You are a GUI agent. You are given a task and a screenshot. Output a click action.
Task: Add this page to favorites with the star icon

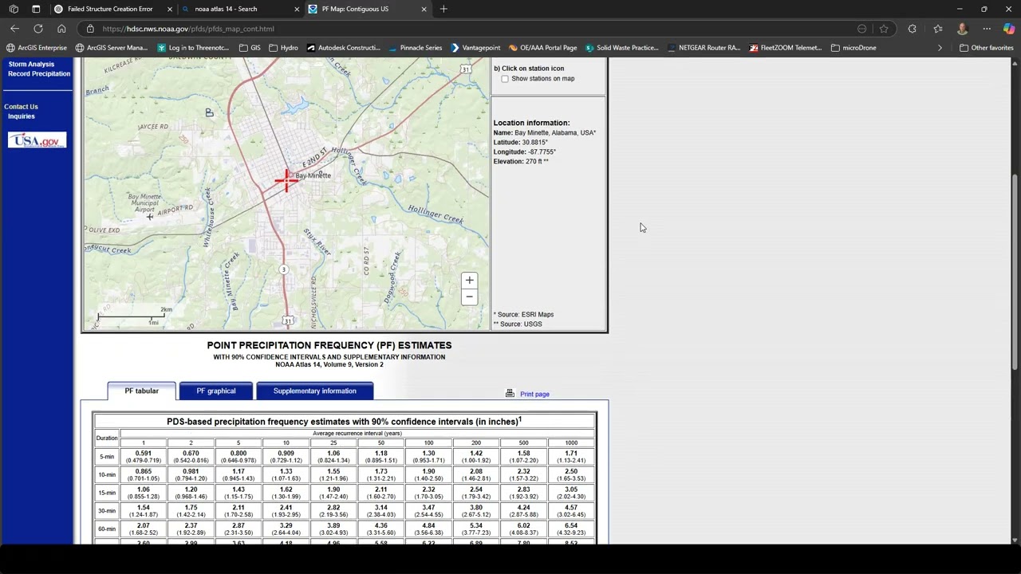(x=884, y=29)
